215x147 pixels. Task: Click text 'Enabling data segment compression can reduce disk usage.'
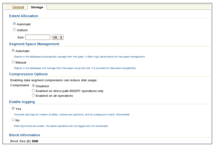54,80
